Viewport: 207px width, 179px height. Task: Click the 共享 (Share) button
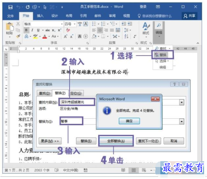click(x=190, y=16)
